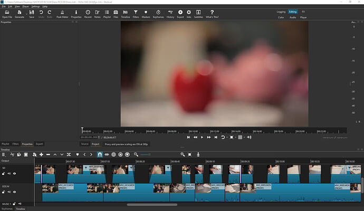Lift the clip with the up-chevron icon

[x=55, y=155]
